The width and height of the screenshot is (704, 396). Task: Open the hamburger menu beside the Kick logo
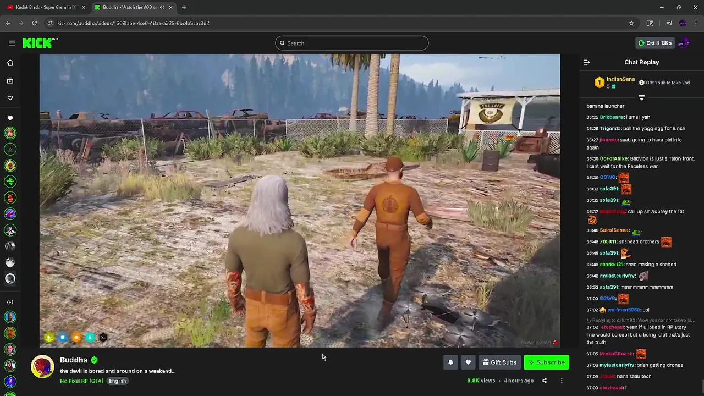[12, 43]
